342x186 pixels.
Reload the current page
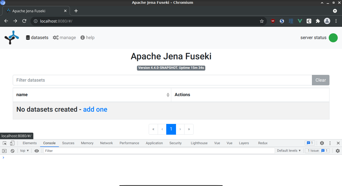pyautogui.click(x=24, y=21)
